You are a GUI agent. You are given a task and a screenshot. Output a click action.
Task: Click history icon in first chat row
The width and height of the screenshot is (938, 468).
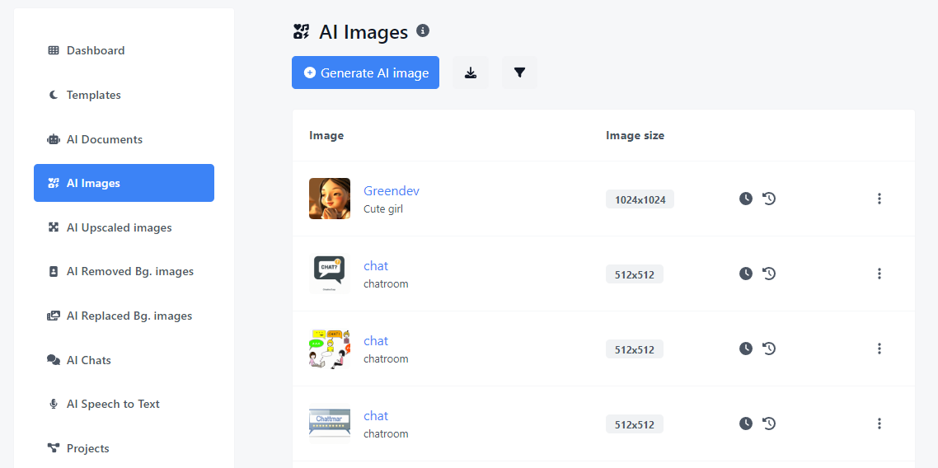[769, 274]
